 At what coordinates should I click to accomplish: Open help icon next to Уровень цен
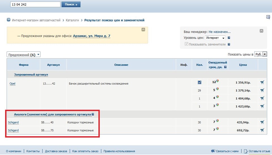tap(229, 38)
